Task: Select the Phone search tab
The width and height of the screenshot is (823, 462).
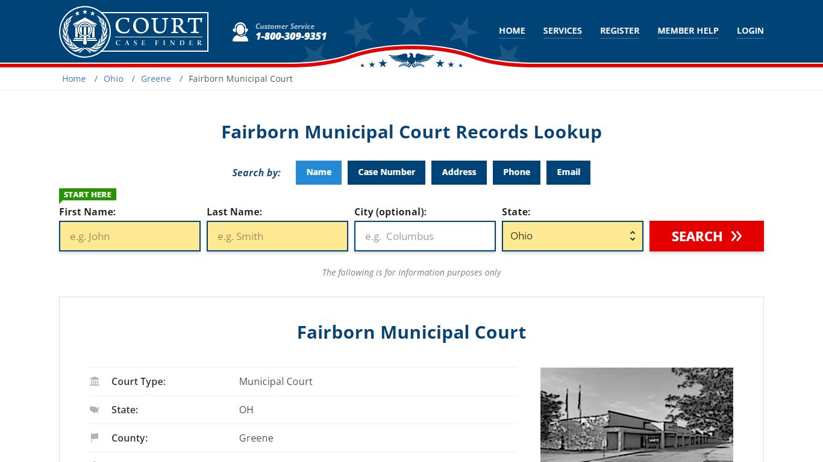Action: (x=516, y=172)
